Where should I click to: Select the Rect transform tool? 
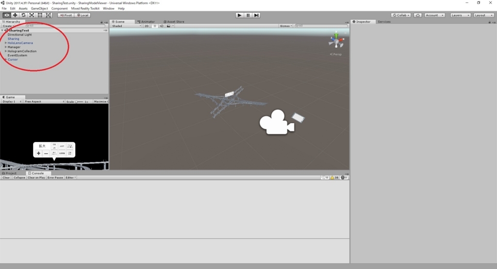click(x=40, y=15)
